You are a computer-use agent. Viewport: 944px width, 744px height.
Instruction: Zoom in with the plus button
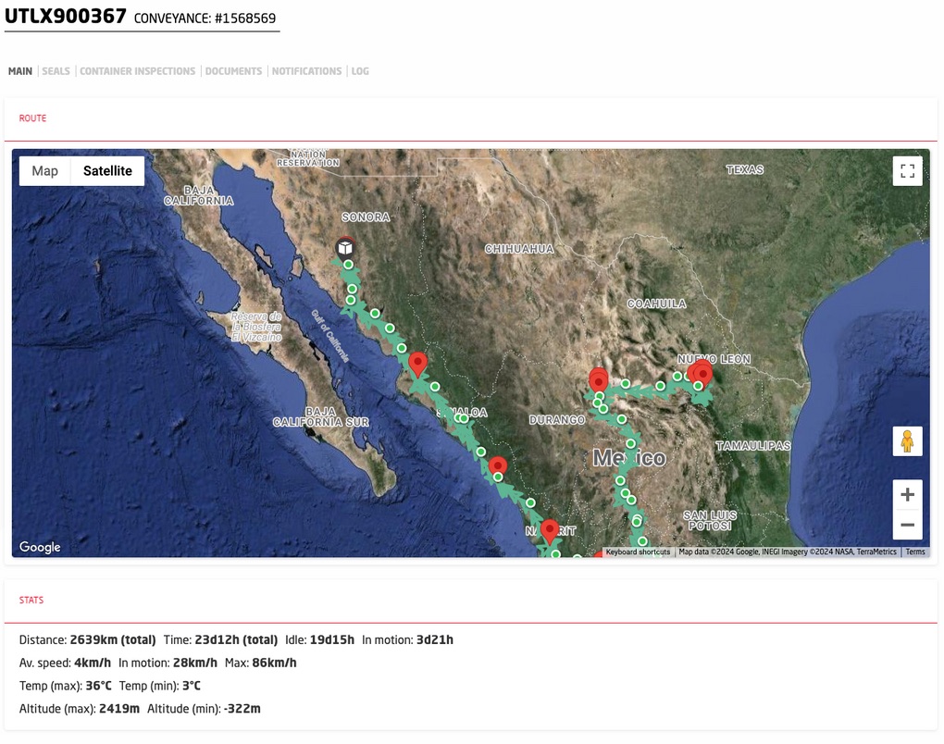coord(907,495)
